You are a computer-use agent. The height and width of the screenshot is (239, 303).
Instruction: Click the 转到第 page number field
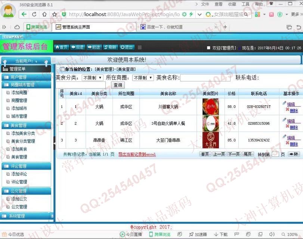pos(275,154)
